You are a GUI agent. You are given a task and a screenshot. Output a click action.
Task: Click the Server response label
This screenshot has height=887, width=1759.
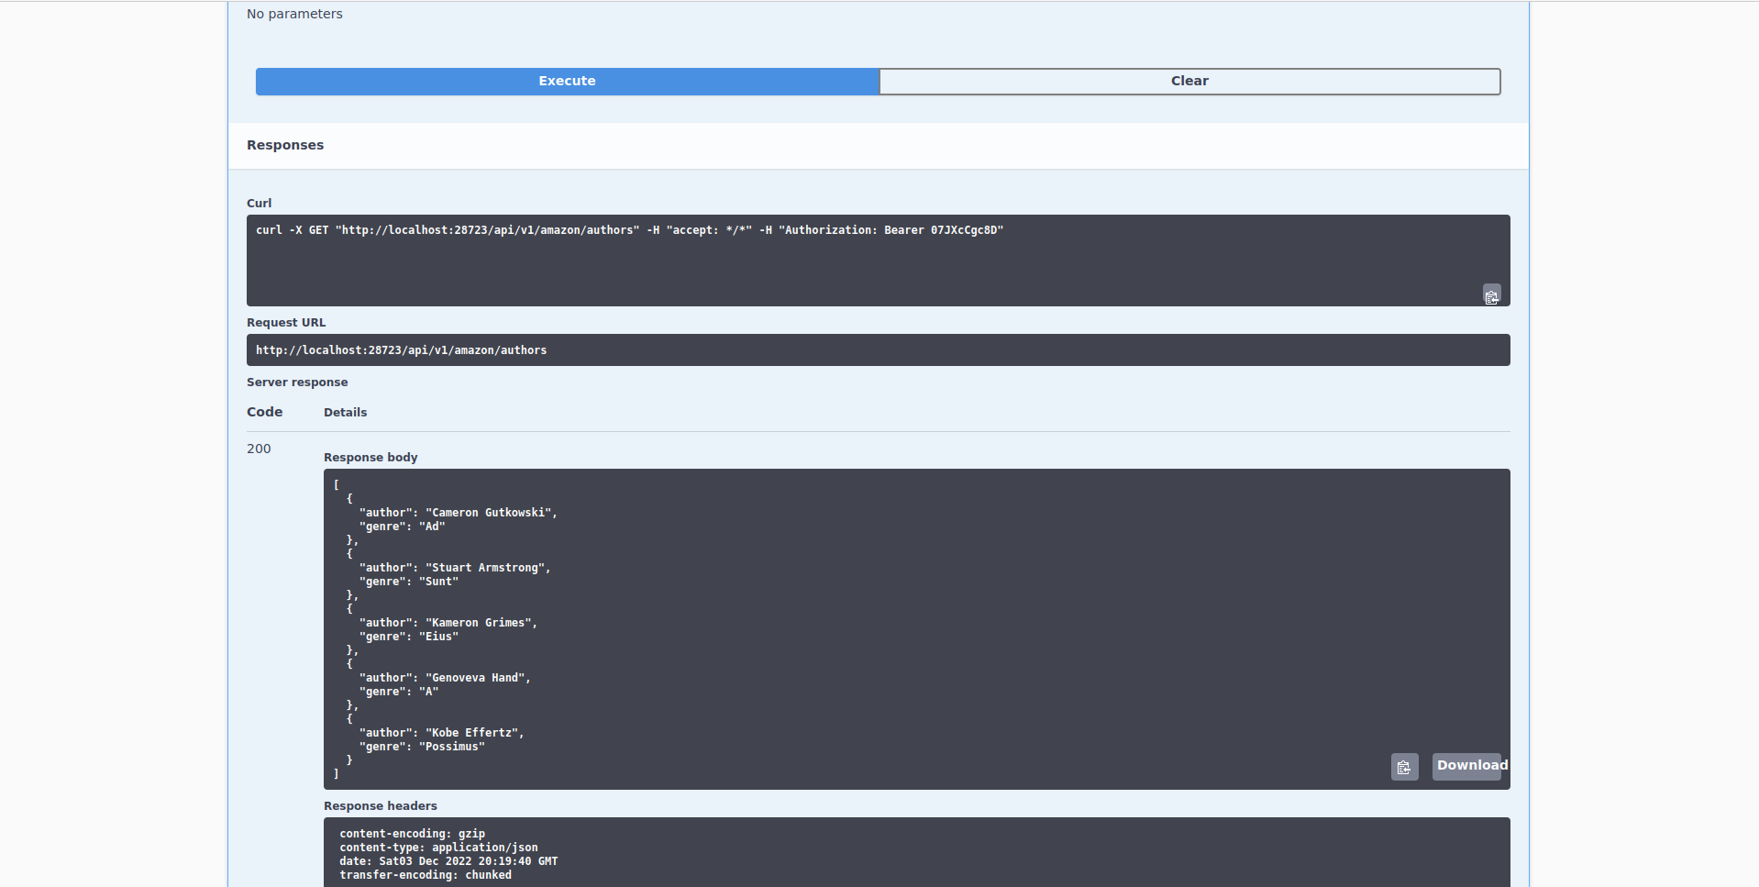(x=296, y=382)
